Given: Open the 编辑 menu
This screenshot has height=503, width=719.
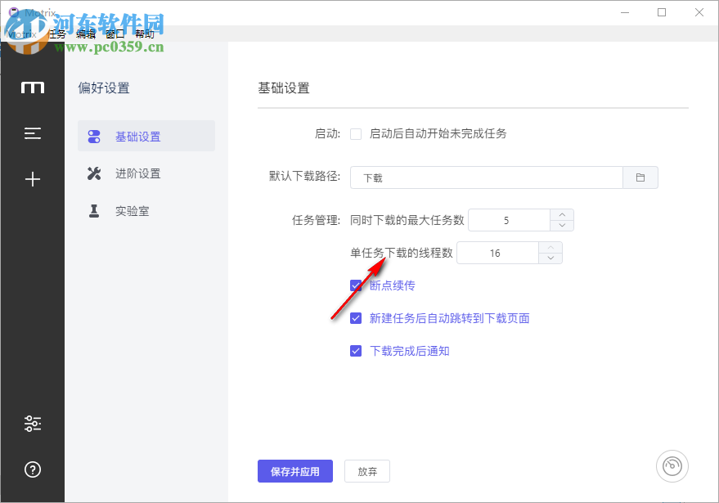Looking at the screenshot, I should click(x=86, y=34).
